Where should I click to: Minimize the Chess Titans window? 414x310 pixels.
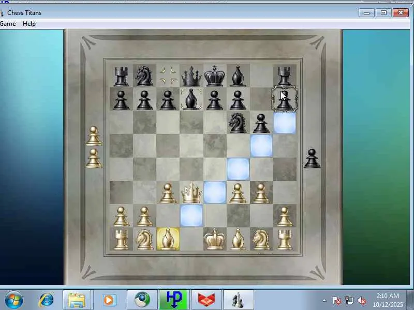(x=366, y=12)
